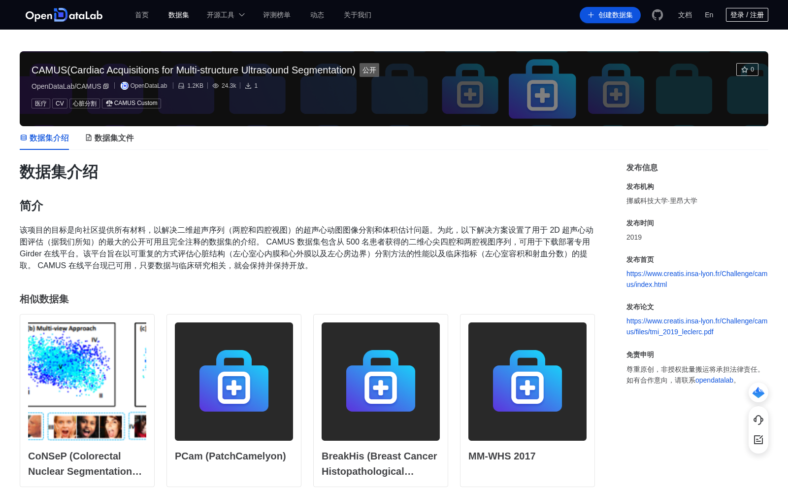Click the 创建数据集 button
This screenshot has width=788, height=493.
click(x=610, y=15)
